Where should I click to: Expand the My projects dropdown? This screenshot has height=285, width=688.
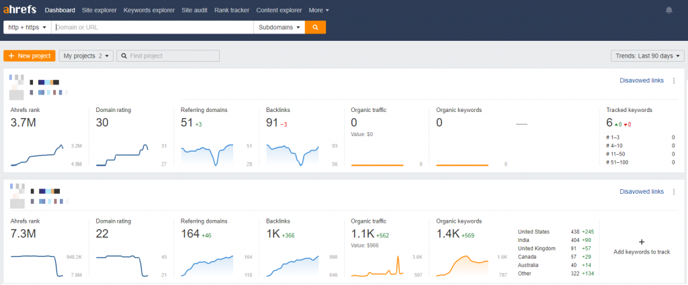point(86,56)
